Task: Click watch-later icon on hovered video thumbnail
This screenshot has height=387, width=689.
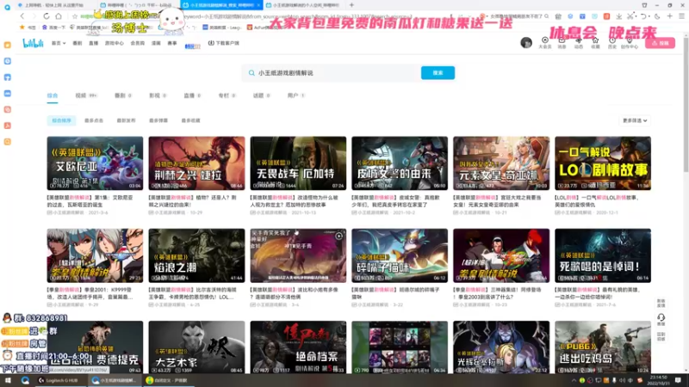Action: (x=338, y=236)
